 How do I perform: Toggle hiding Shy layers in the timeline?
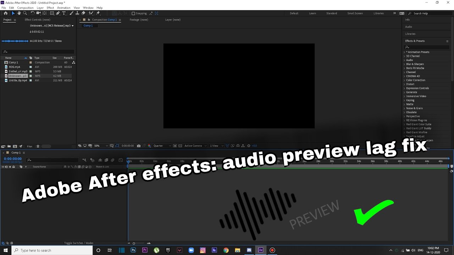pyautogui.click(x=100, y=160)
